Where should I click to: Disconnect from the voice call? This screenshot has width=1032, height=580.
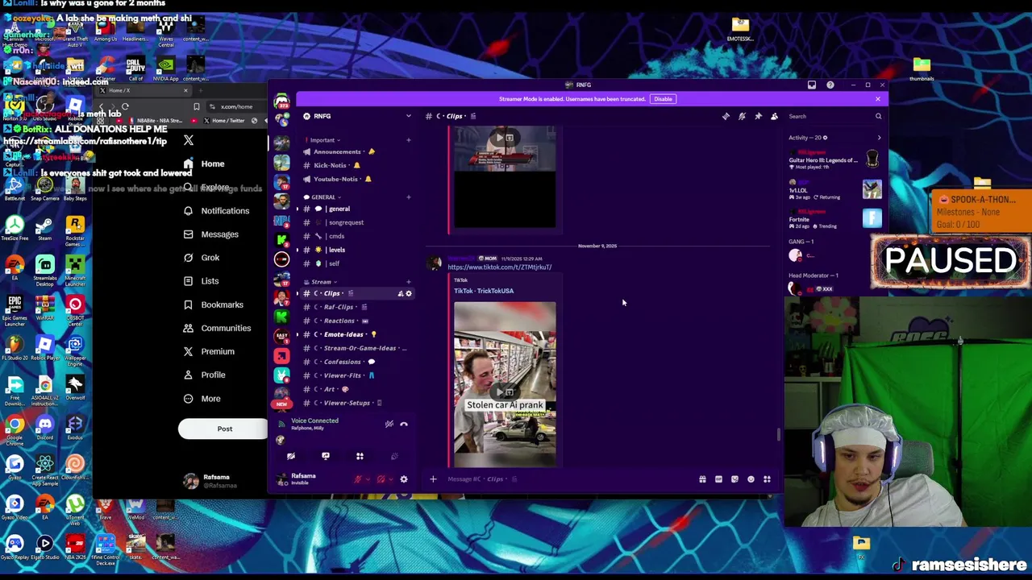coord(404,425)
